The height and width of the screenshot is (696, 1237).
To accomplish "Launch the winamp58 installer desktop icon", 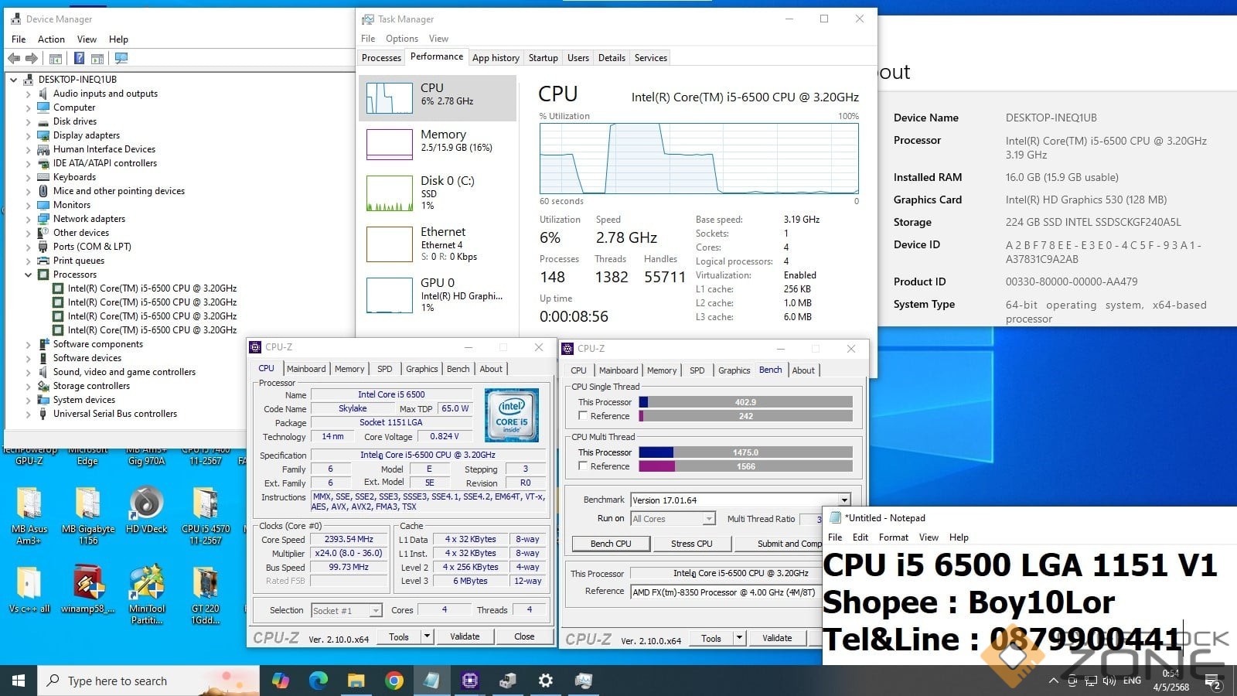I will tap(88, 589).
